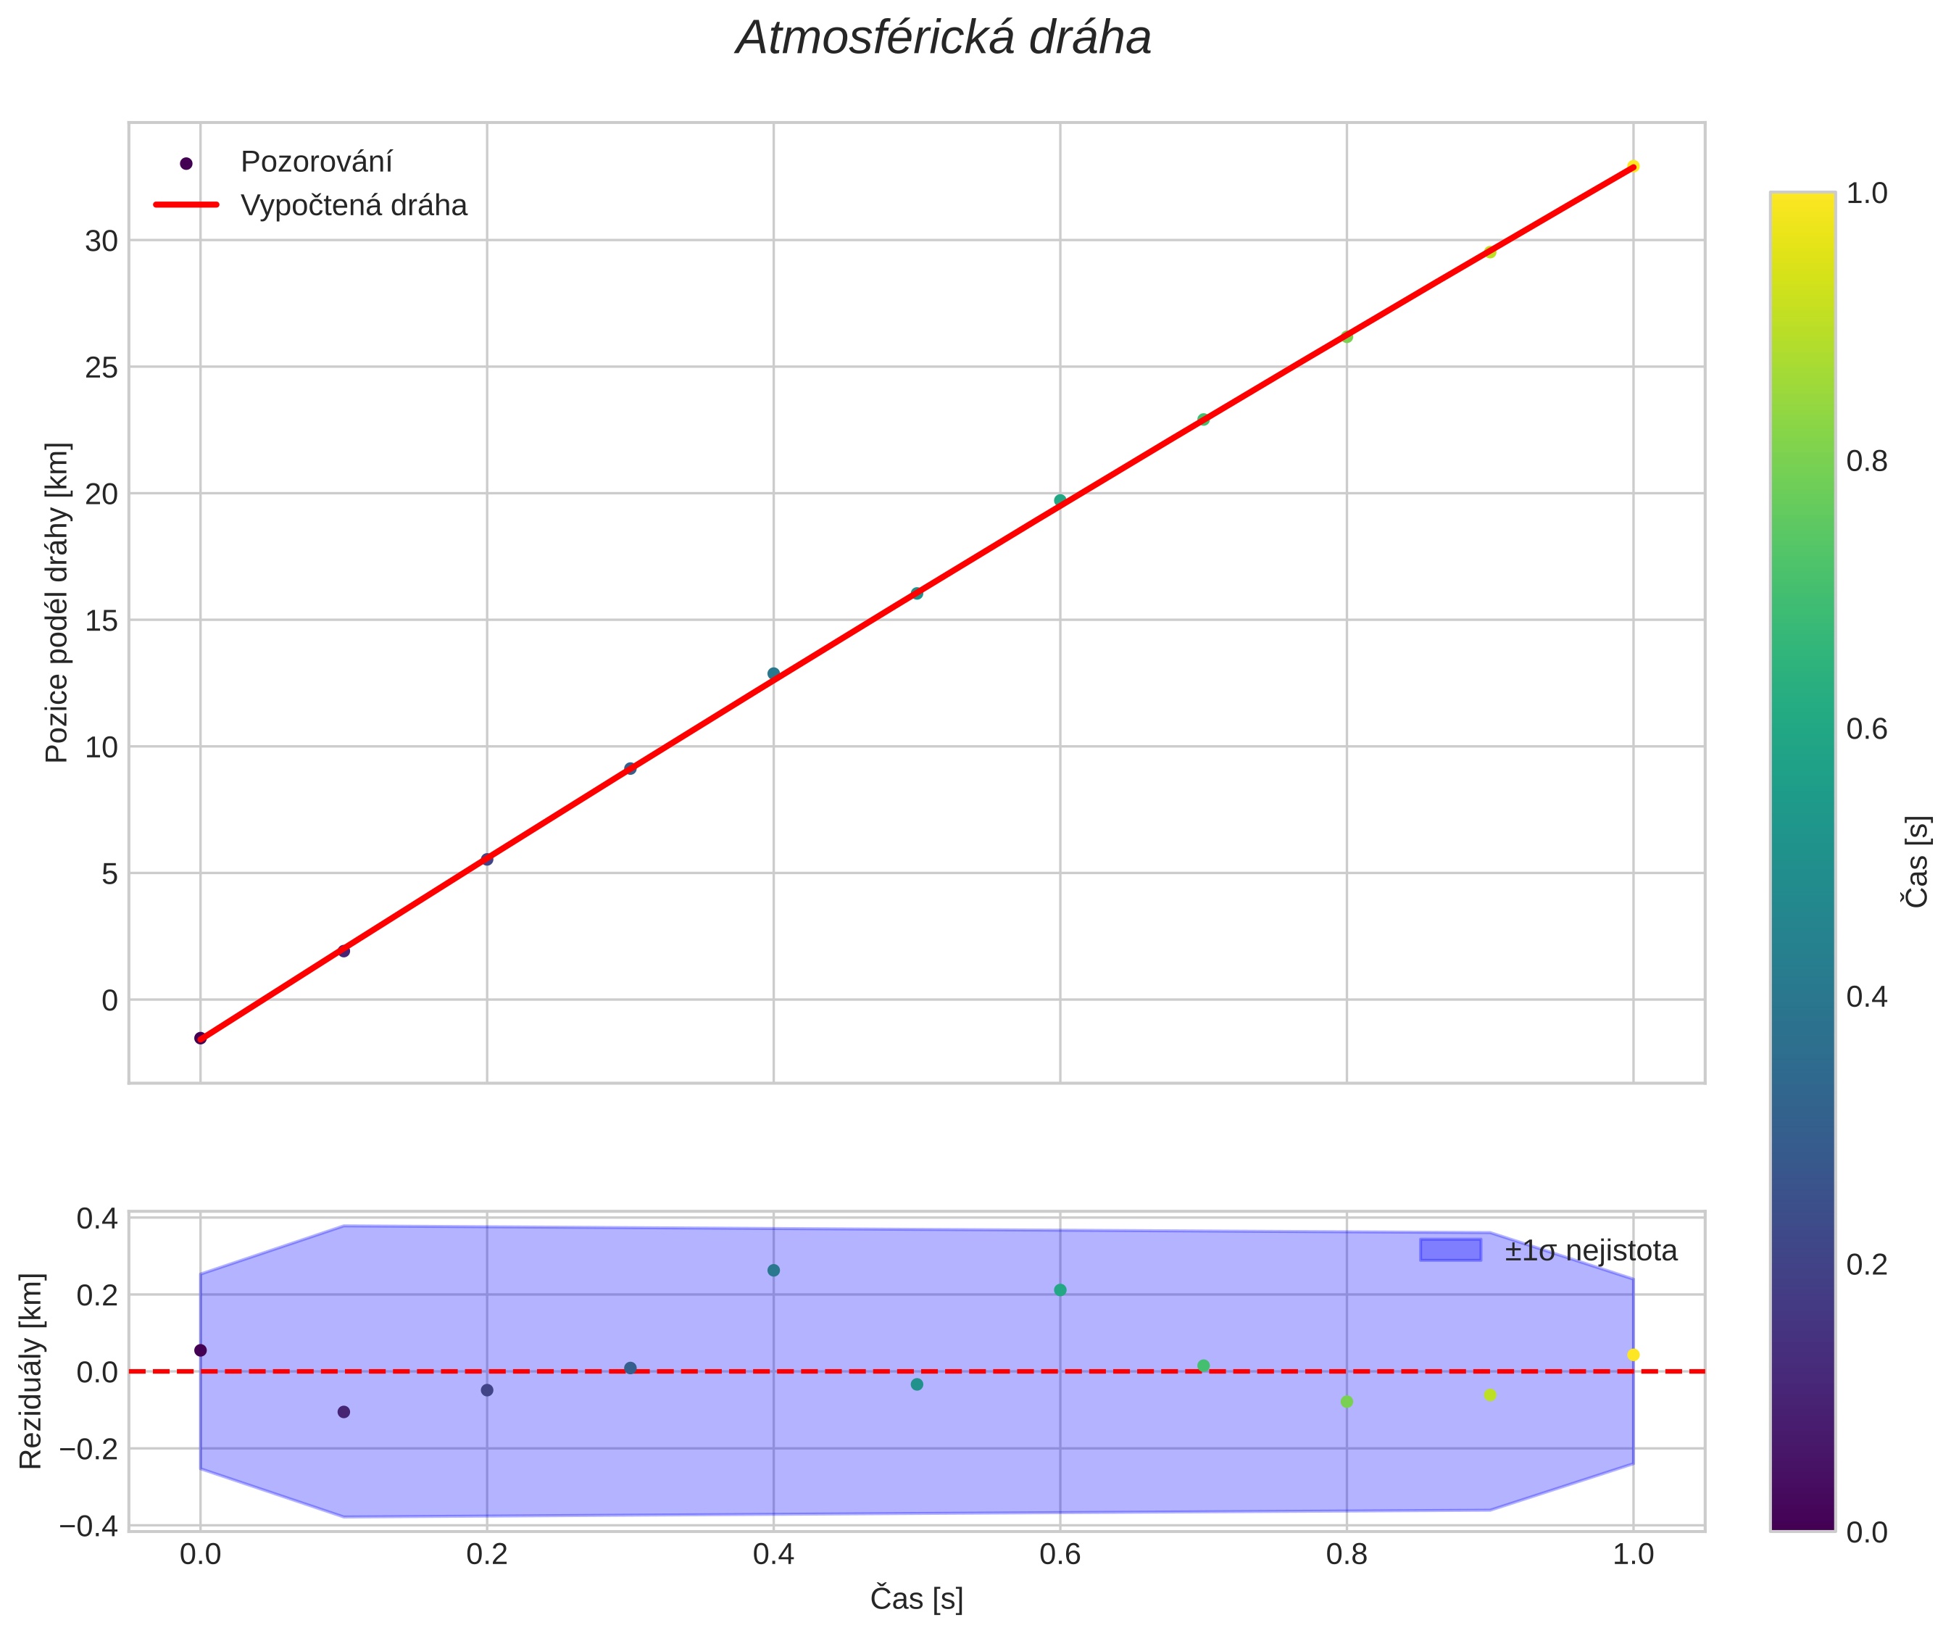Click the Pozorování legend marker dot

(186, 164)
